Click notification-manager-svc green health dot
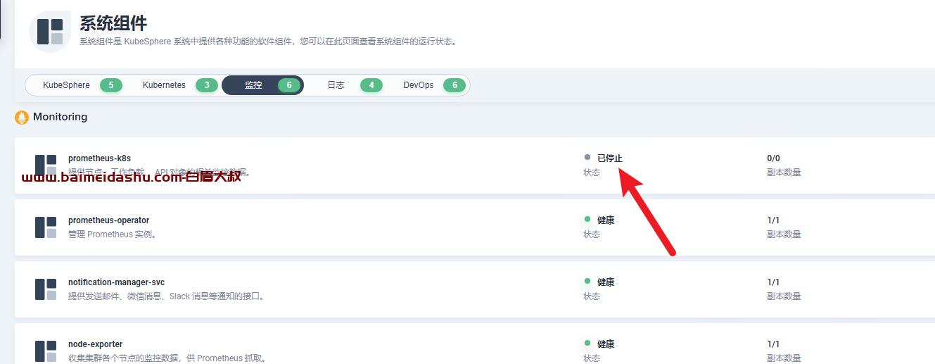 tap(587, 282)
